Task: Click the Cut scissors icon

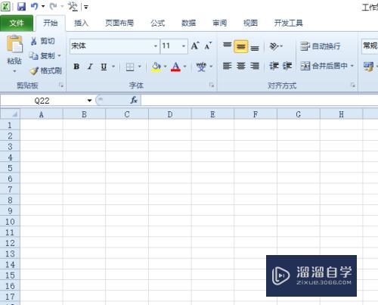Action: point(34,41)
